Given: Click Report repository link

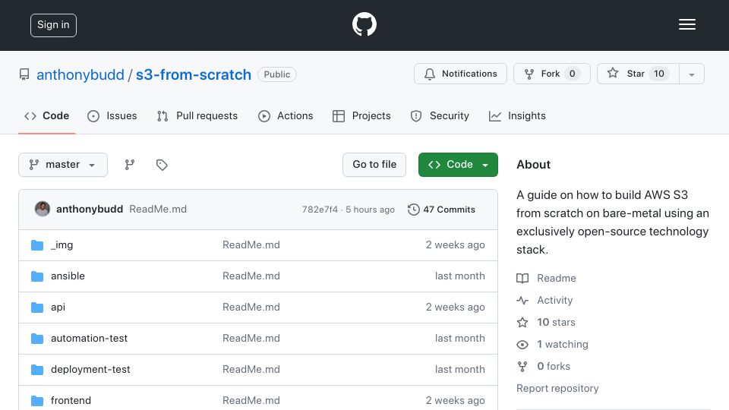Looking at the screenshot, I should pos(557,388).
